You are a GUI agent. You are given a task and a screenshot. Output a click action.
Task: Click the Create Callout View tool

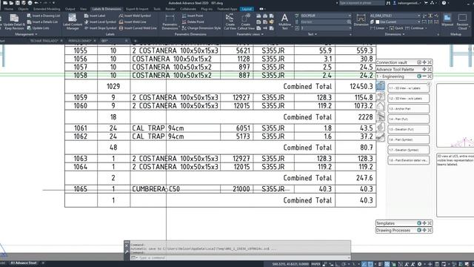pyautogui.click(x=246, y=22)
